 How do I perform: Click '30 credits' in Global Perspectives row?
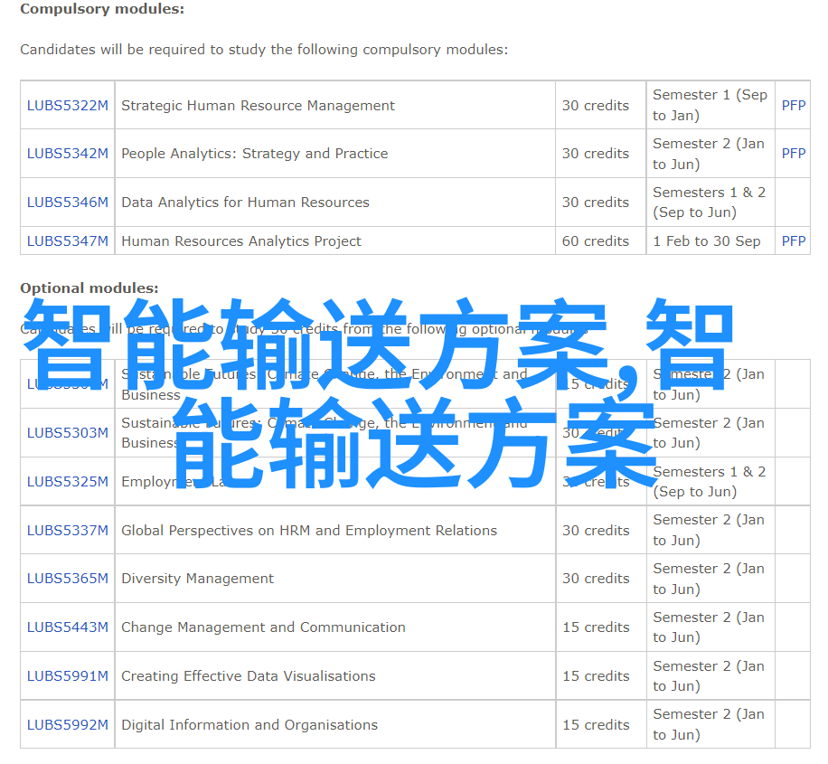(596, 531)
